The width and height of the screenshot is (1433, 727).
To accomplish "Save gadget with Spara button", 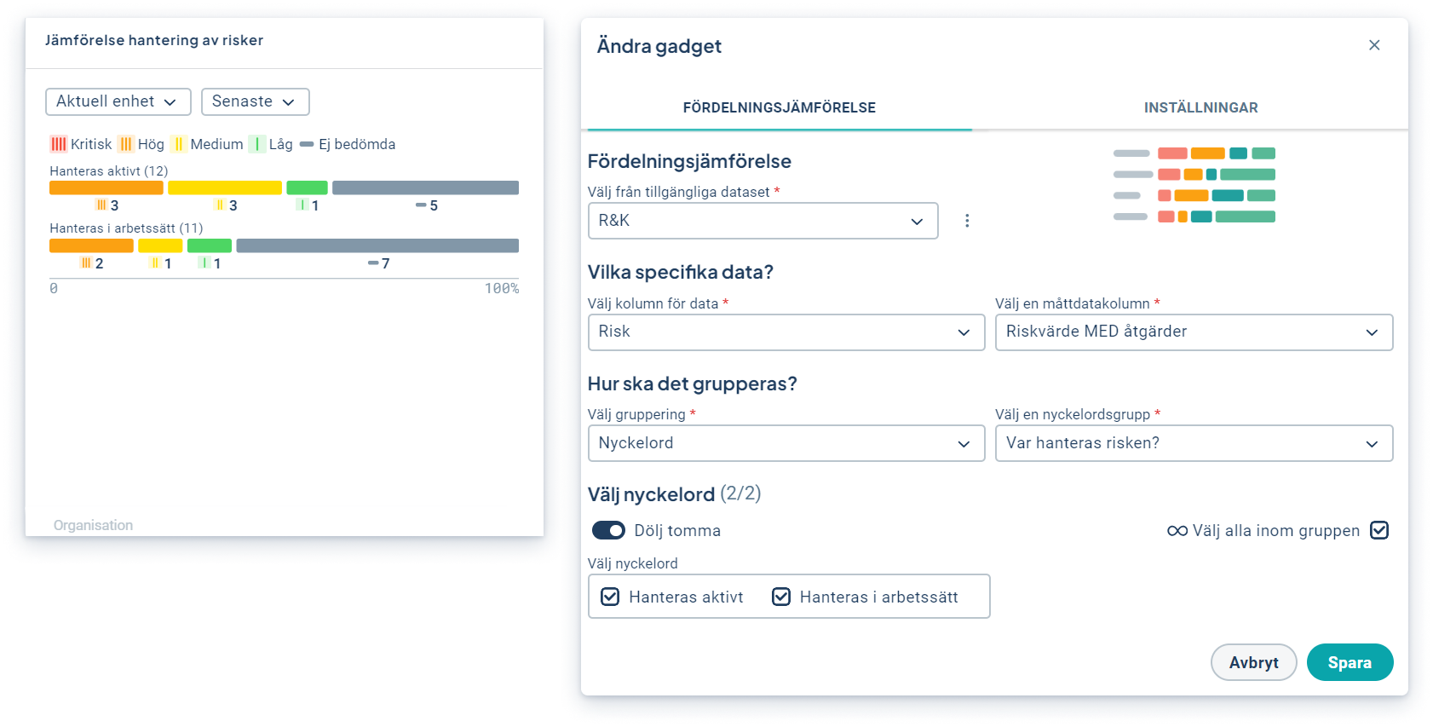I will coord(1350,662).
